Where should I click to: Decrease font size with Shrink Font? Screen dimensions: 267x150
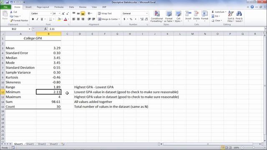coord(67,13)
